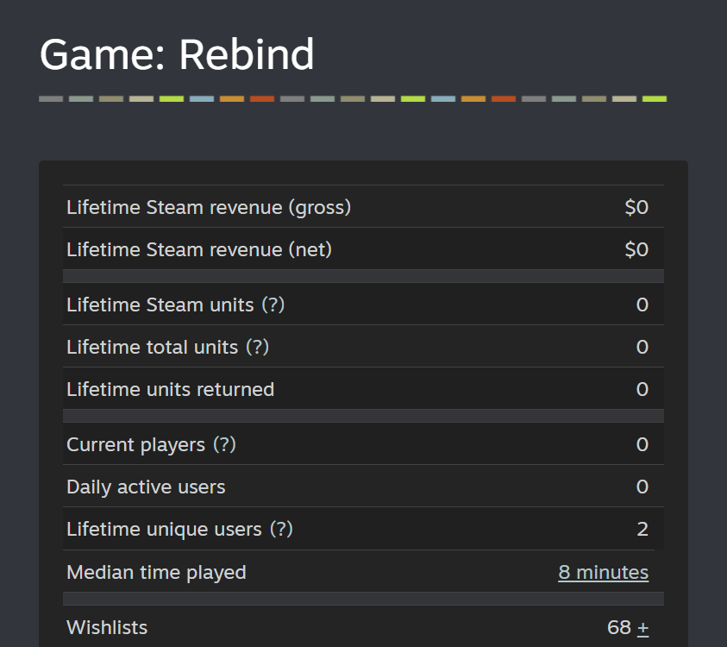Select the Lifetime units returned row

coord(362,389)
